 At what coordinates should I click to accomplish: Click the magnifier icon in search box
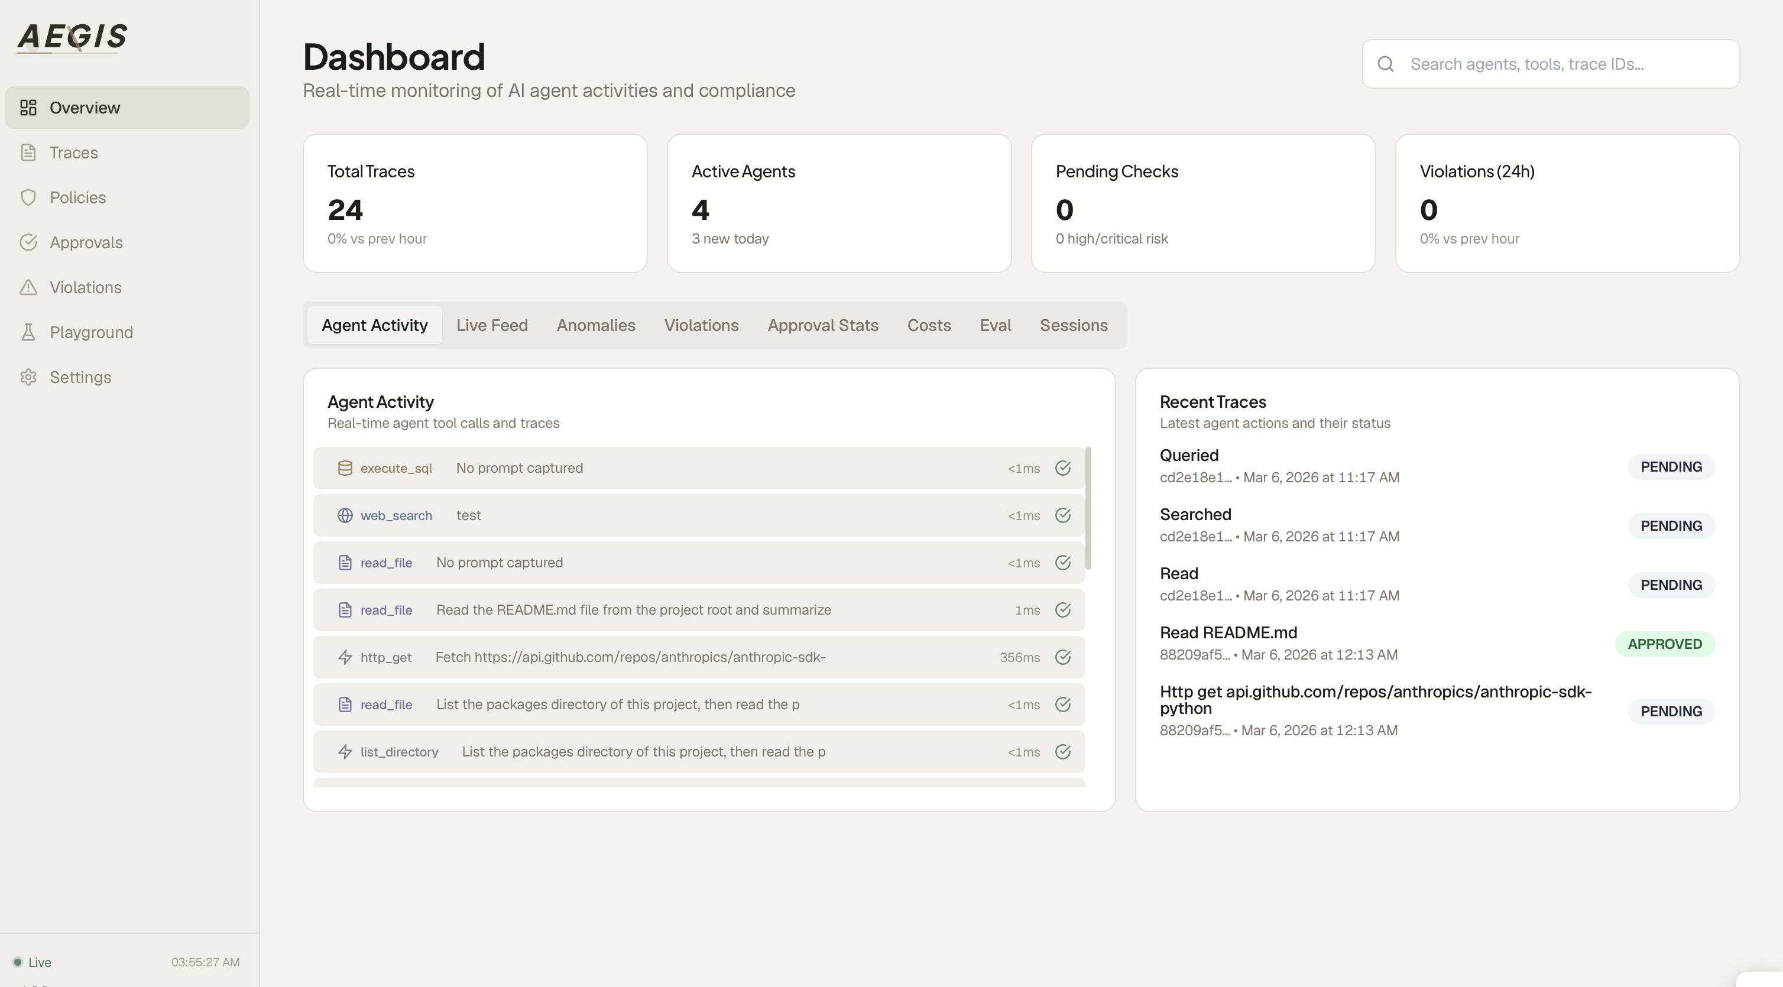pyautogui.click(x=1386, y=64)
